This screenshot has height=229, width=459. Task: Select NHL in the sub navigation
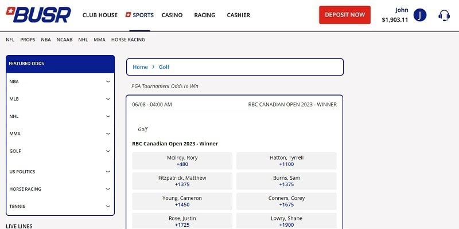[83, 40]
